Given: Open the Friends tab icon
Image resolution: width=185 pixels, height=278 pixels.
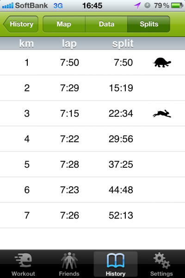Looking at the screenshot, I should [x=69, y=260].
